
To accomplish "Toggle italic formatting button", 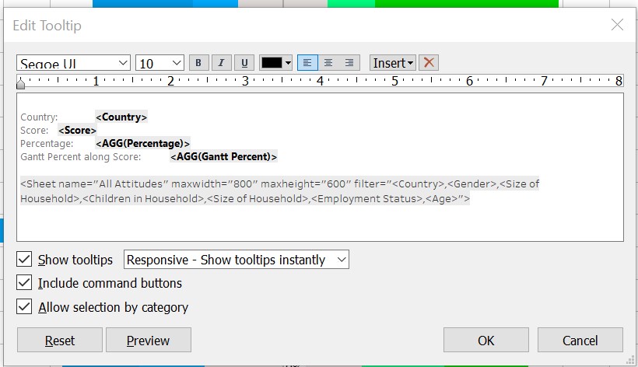I will [222, 63].
